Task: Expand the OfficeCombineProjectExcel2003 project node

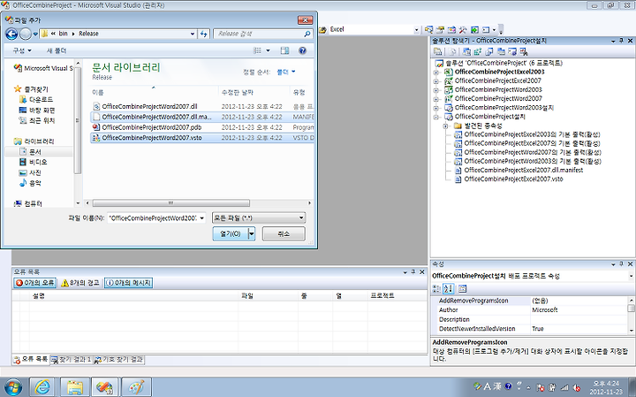Action: 436,73
